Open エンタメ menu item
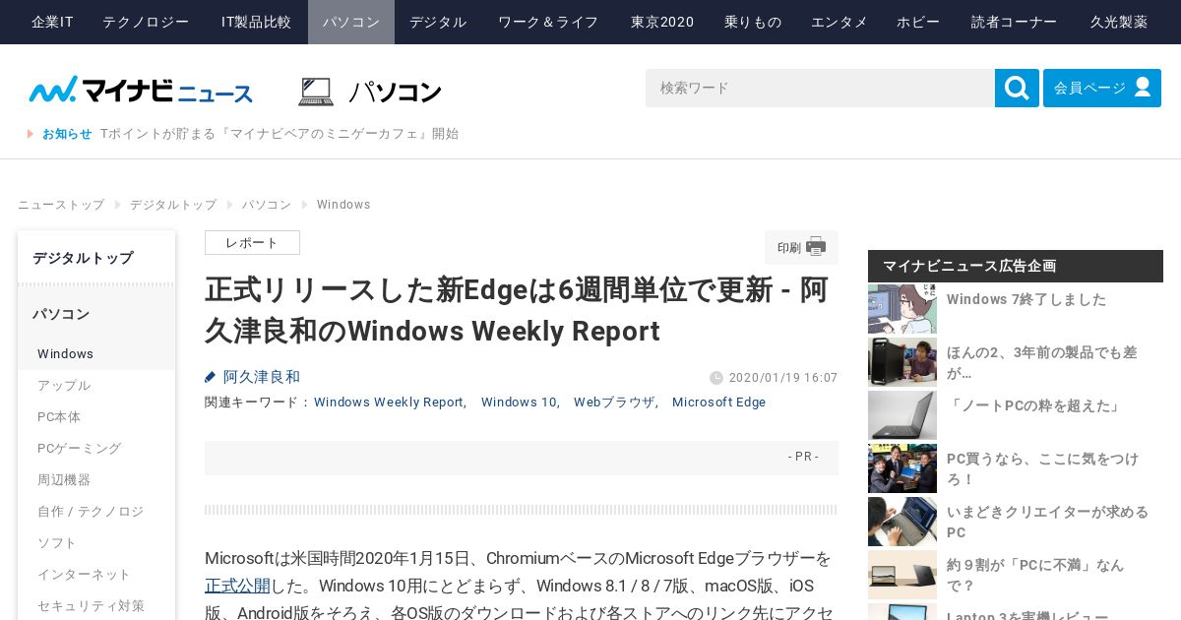 [839, 22]
